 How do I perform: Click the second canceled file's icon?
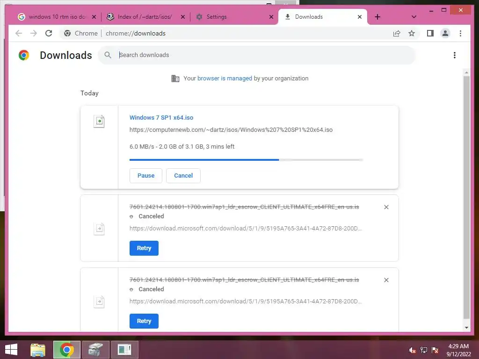click(x=99, y=302)
